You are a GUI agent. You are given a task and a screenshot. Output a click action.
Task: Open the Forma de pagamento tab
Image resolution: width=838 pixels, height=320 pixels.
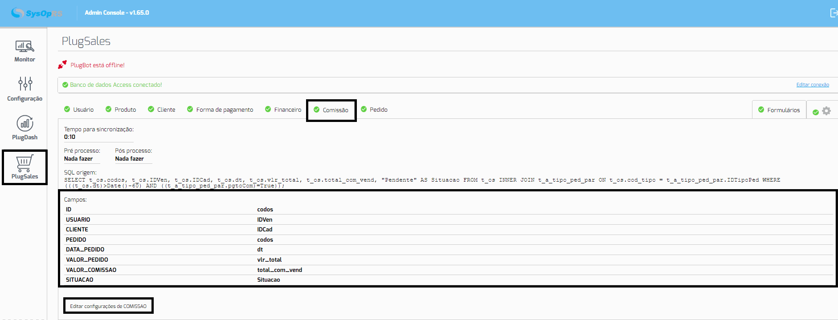coord(220,109)
